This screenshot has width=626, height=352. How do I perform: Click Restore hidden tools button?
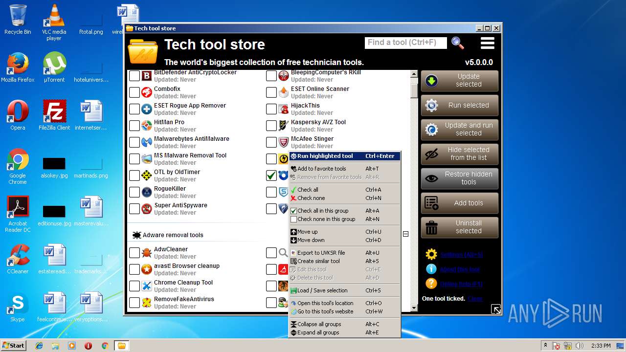pos(460,178)
